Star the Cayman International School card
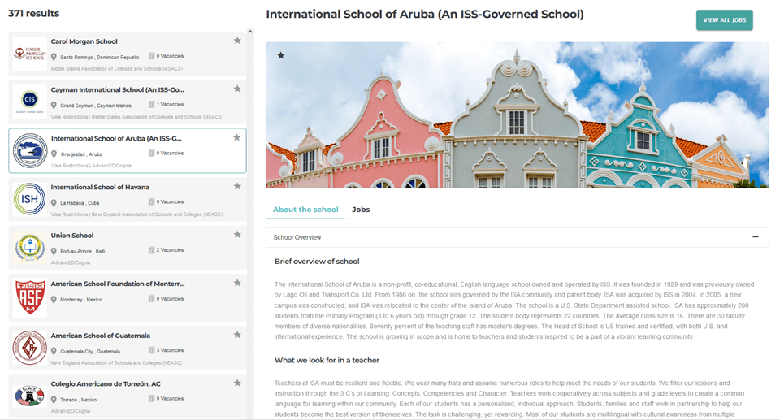The width and height of the screenshot is (780, 420). [237, 89]
